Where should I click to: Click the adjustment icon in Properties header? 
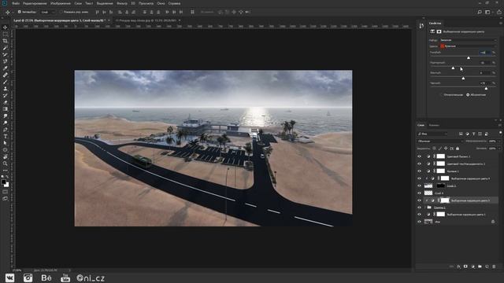tap(432, 31)
